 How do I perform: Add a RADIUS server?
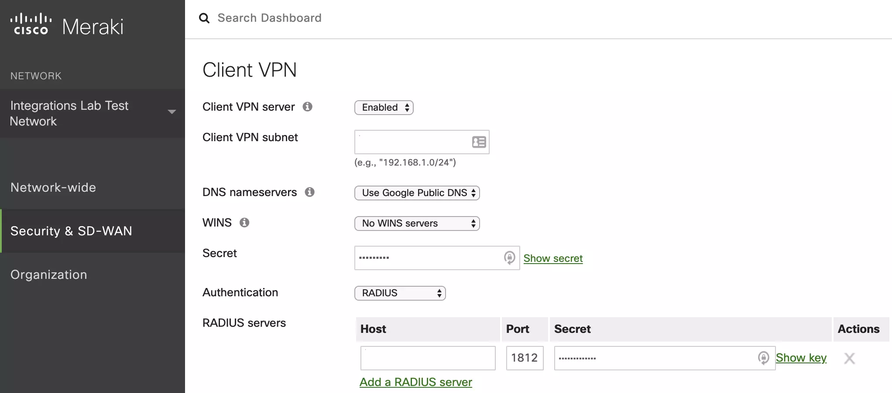(x=415, y=382)
